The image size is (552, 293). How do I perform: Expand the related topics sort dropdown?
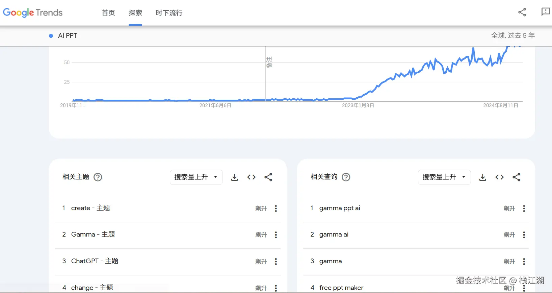(x=196, y=177)
